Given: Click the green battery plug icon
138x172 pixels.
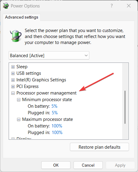Looking at the screenshot, I should (16, 36).
